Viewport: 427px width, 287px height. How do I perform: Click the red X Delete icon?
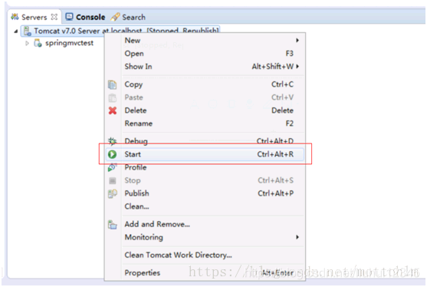[x=113, y=111]
